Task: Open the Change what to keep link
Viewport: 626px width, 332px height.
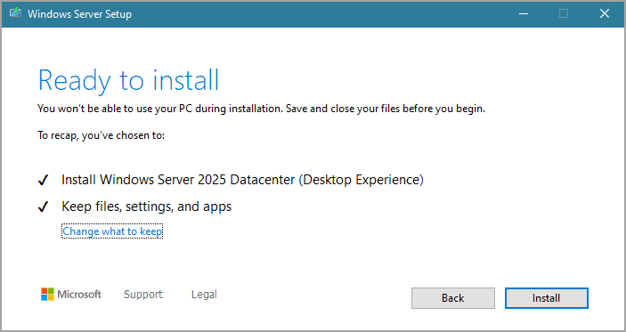Action: [x=112, y=231]
